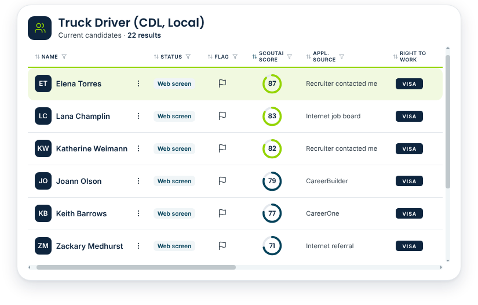This screenshot has width=478, height=305.
Task: Click the score ring showing 82
Action: 272,148
